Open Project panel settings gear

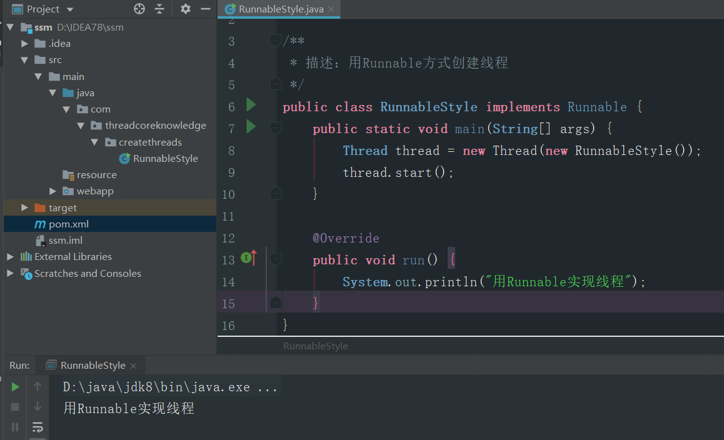coord(186,9)
